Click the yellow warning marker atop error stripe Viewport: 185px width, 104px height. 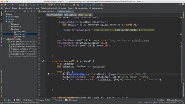181,18
